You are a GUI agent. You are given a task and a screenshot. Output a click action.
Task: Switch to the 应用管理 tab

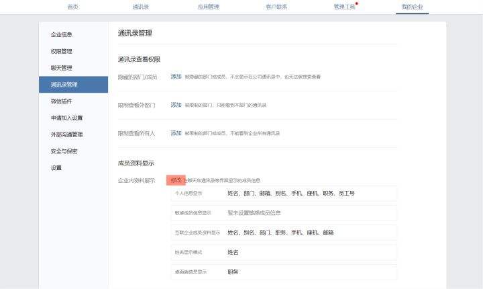209,7
